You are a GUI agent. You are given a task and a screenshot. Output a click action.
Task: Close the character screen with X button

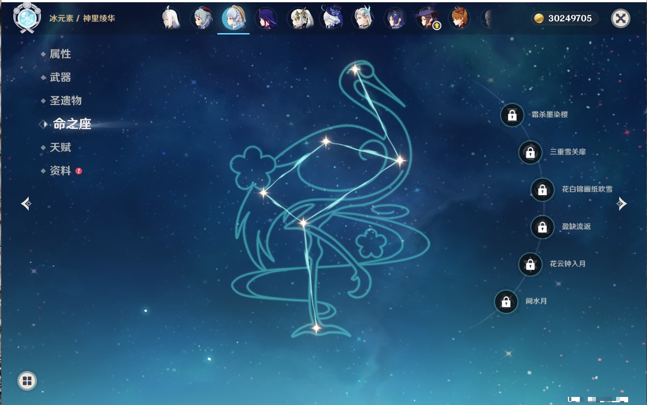[x=621, y=18]
